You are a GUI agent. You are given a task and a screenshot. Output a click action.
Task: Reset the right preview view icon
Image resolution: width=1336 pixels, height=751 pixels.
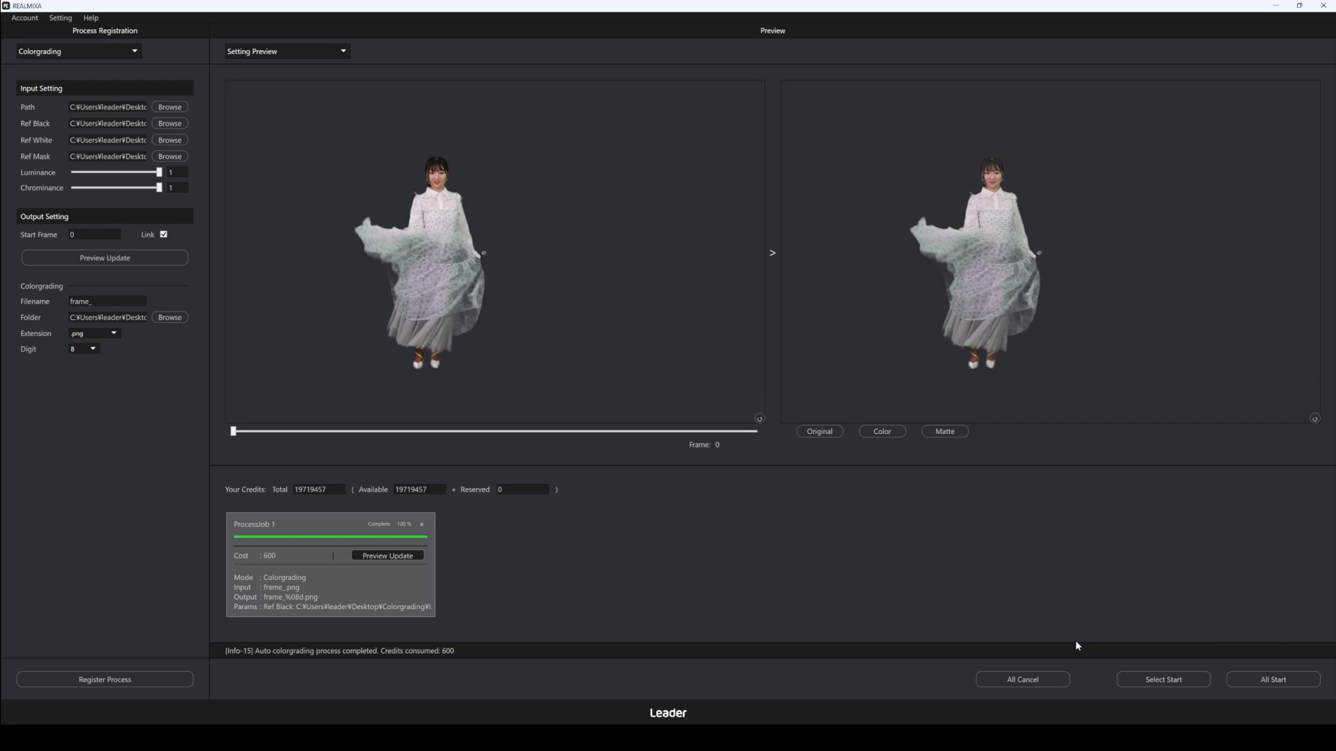pos(1314,418)
